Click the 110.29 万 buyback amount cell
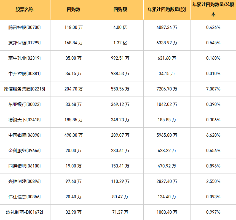Image resolution: width=236 pixels, height=220 pixels. (x=120, y=181)
